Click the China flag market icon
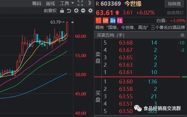The image size is (187, 117). 98,20
